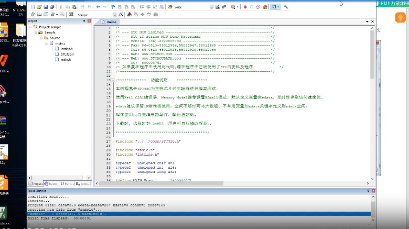
Task: Pin the Project panel using the pin icon
Action: [84, 21]
